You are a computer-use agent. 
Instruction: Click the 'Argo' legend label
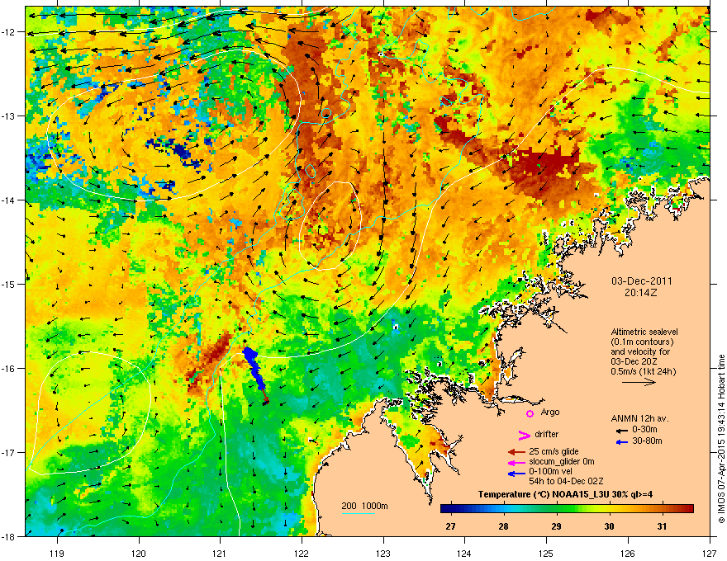point(550,412)
